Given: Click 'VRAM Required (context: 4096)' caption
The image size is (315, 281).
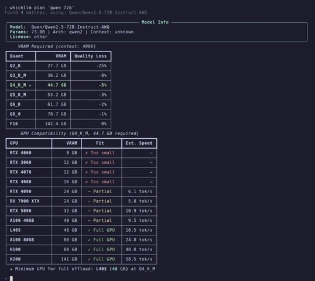Looking at the screenshot, I should 57,46.
